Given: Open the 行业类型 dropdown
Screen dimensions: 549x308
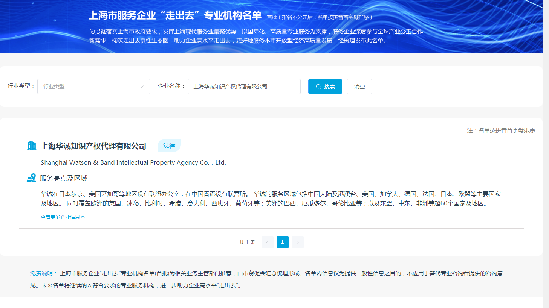Looking at the screenshot, I should [x=94, y=86].
